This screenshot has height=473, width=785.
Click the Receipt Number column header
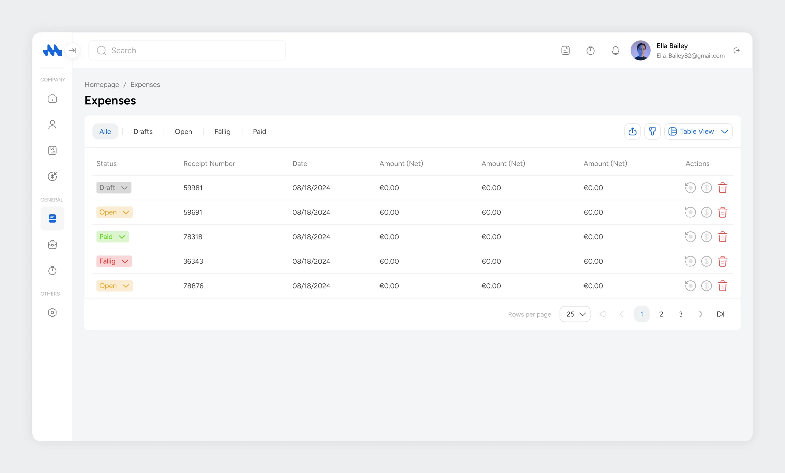pos(209,164)
